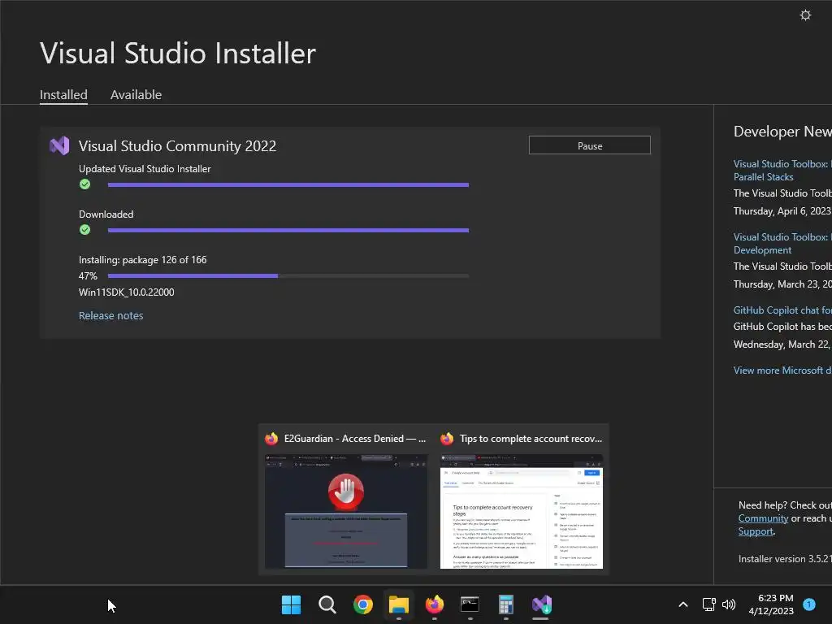Pause the Visual Studio installation
832x624 pixels.
click(590, 145)
